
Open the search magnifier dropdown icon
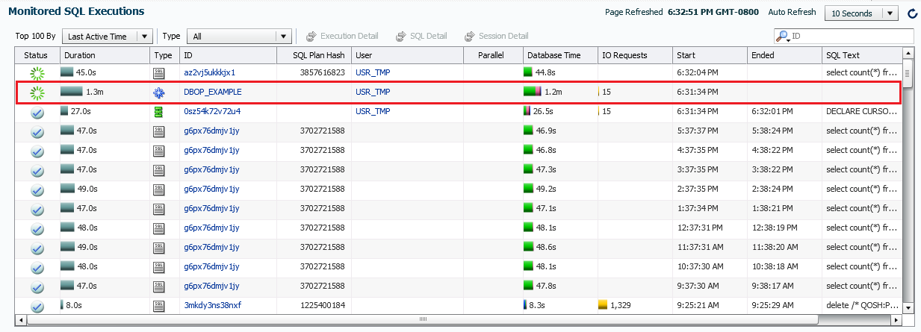pos(783,37)
